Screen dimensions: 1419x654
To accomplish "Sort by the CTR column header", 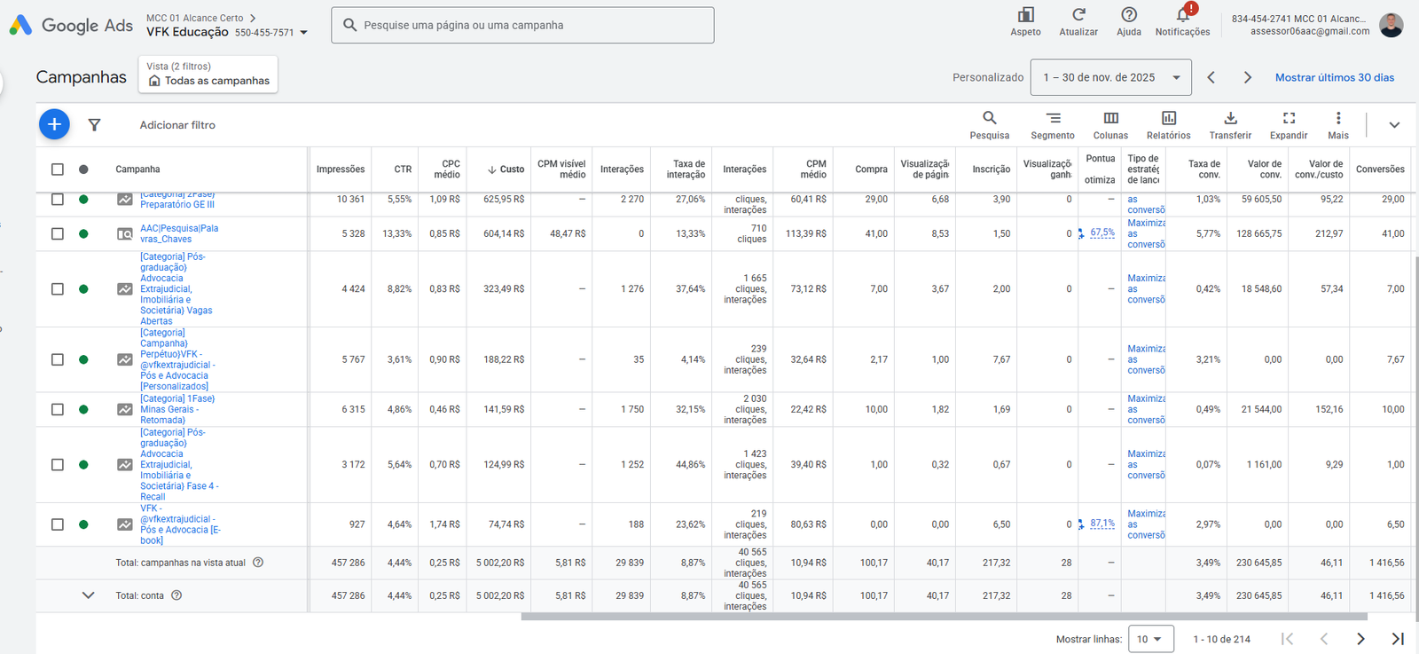I will pyautogui.click(x=403, y=169).
